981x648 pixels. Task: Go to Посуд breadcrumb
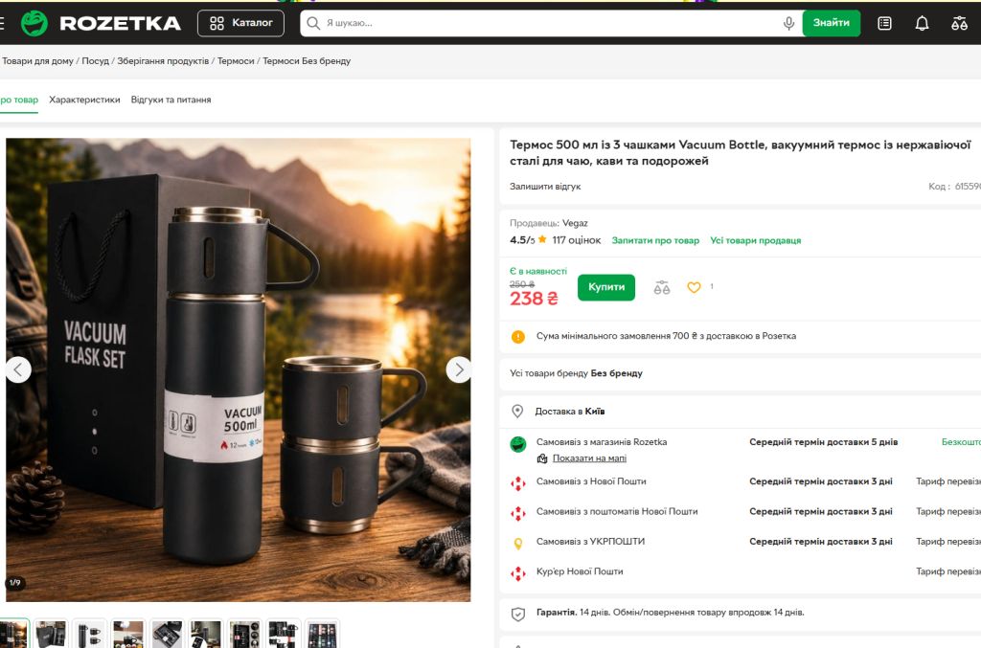click(x=95, y=61)
